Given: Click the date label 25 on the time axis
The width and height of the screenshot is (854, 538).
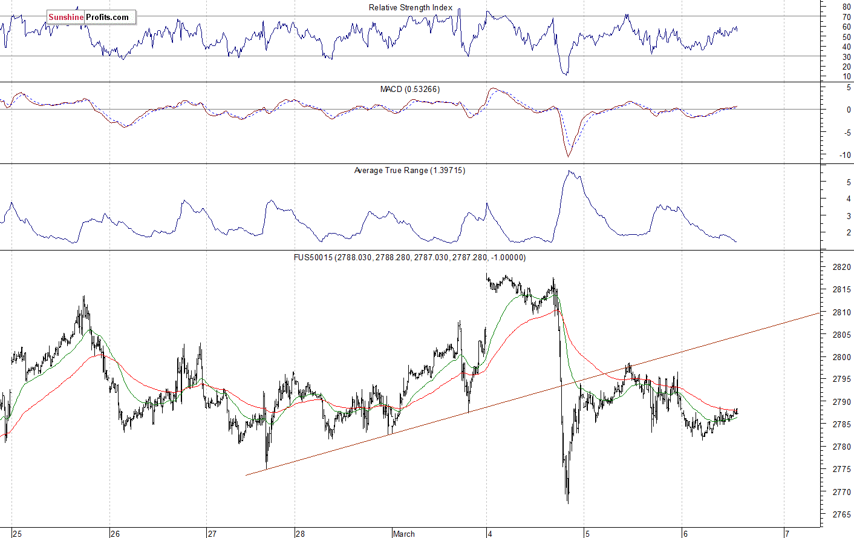Looking at the screenshot, I should pos(18,534).
